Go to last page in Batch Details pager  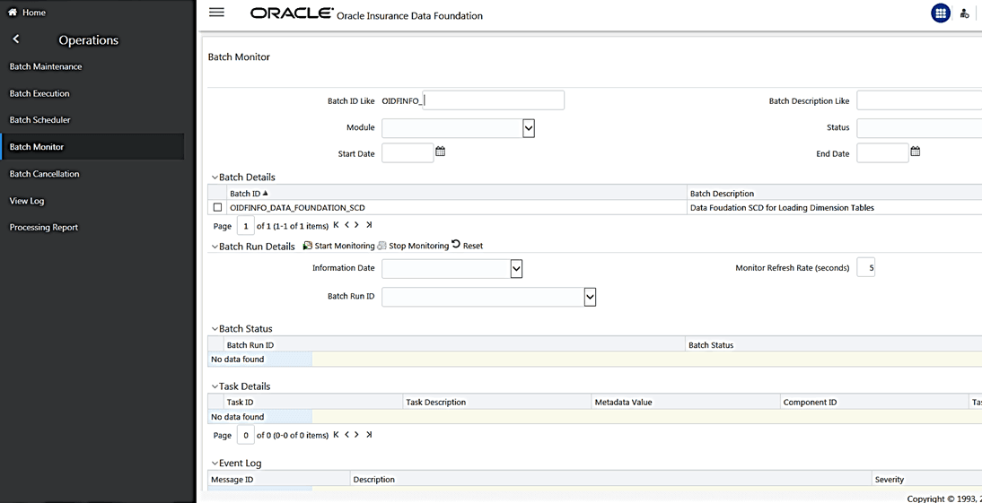tap(369, 224)
